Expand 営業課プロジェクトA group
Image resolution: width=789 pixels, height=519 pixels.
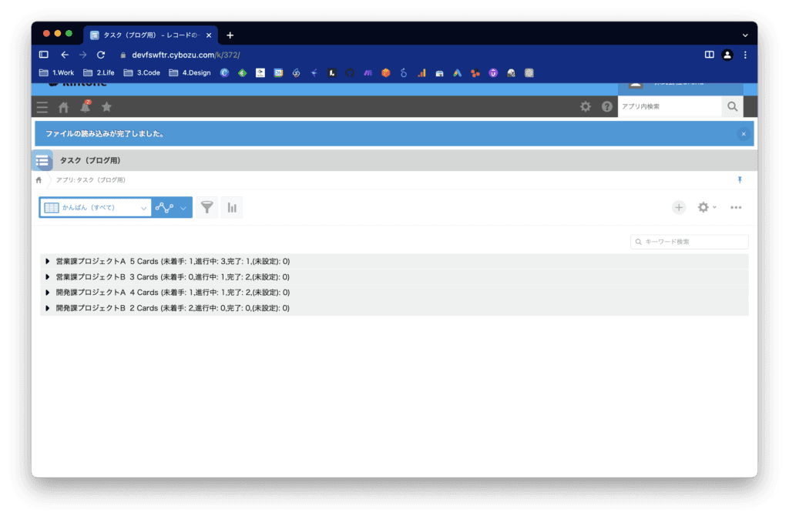[x=47, y=262]
